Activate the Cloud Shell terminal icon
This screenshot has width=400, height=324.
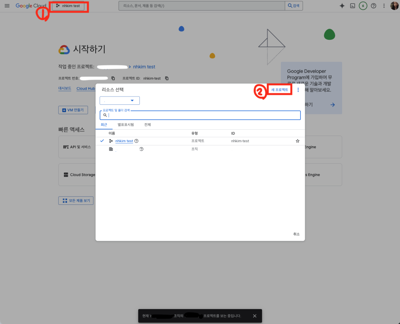click(352, 6)
